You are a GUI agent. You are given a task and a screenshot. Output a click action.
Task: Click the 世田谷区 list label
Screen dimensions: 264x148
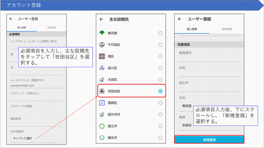click(114, 91)
